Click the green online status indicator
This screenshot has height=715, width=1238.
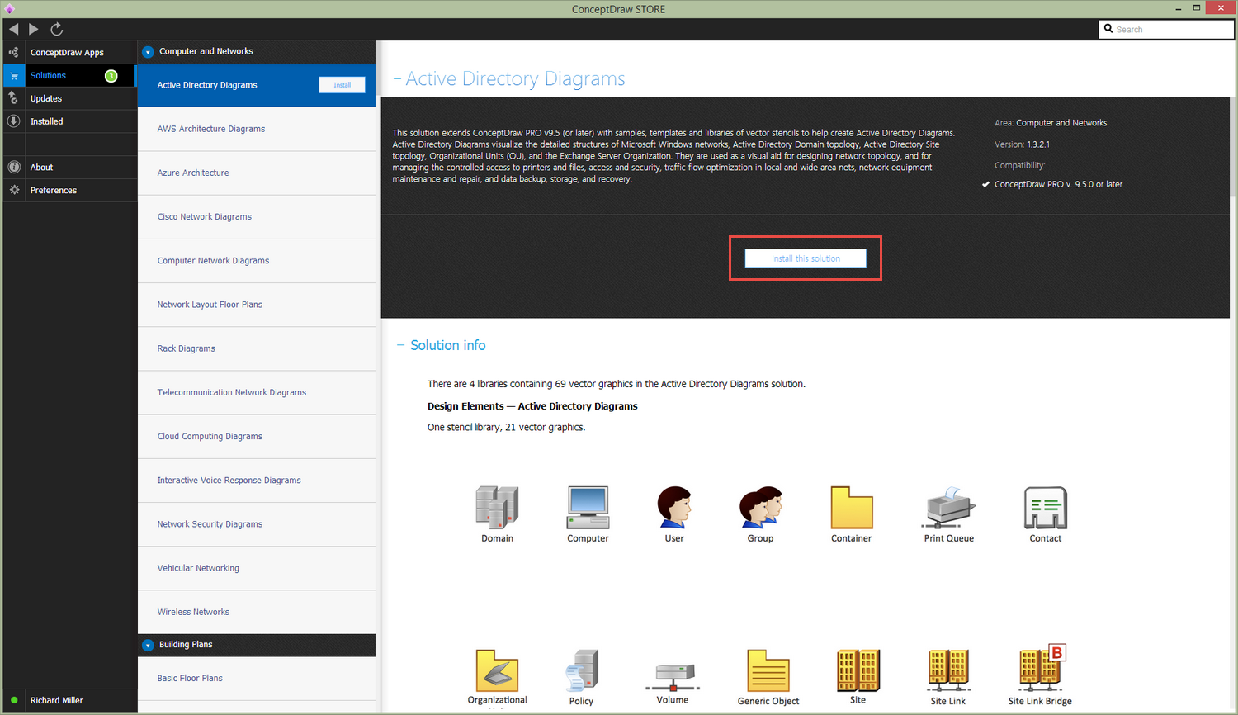point(14,700)
